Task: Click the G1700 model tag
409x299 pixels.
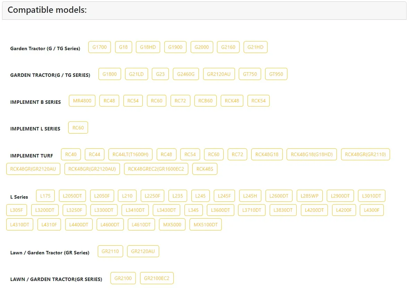Action: click(x=99, y=47)
